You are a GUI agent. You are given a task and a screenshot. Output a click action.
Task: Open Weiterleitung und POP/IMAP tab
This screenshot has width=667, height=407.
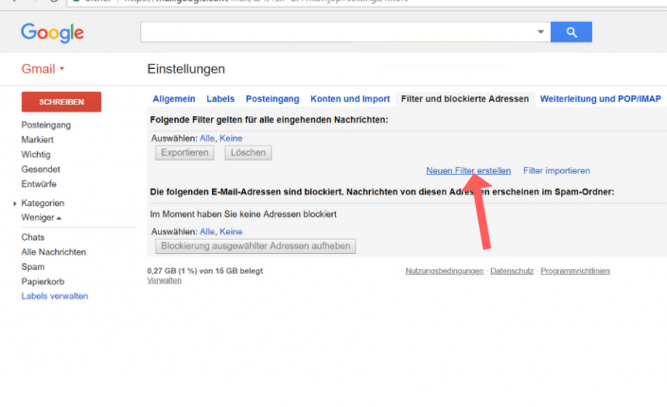click(x=600, y=99)
